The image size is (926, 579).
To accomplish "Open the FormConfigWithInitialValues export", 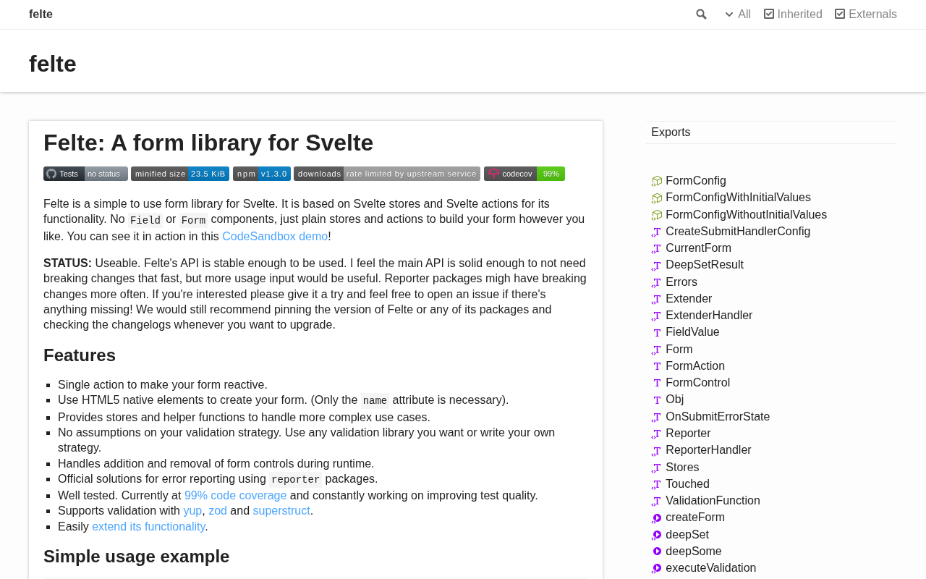I will point(738,198).
